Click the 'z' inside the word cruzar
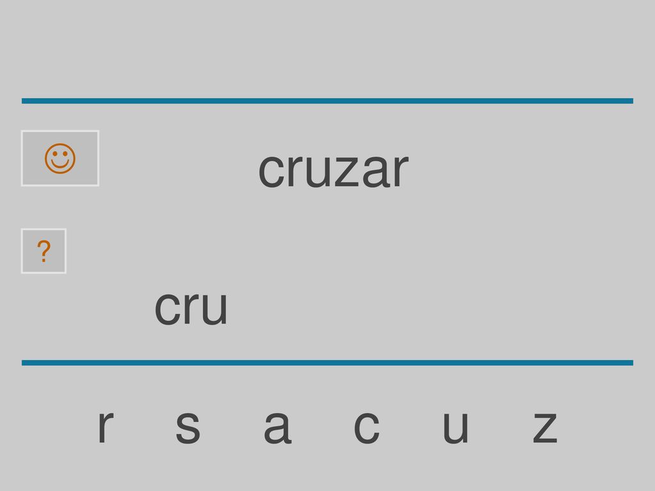The width and height of the screenshot is (655, 491). pos(347,171)
